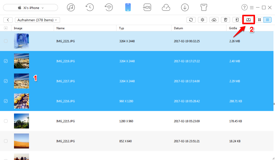Open the Aufnahmen (378 Items) dropdown
The height and width of the screenshot is (160, 275).
point(37,20)
